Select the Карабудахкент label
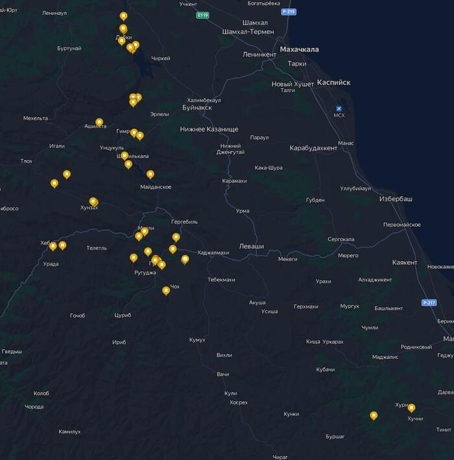This screenshot has height=460, width=454. (x=313, y=148)
